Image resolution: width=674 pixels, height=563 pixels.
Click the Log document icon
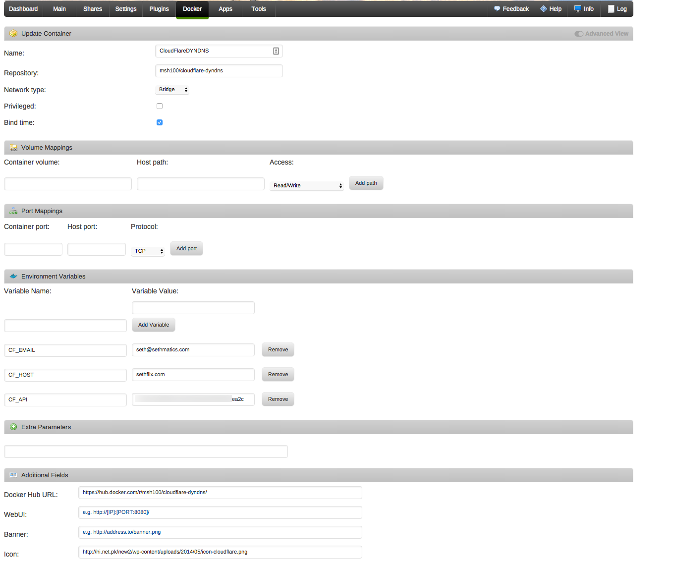[611, 9]
